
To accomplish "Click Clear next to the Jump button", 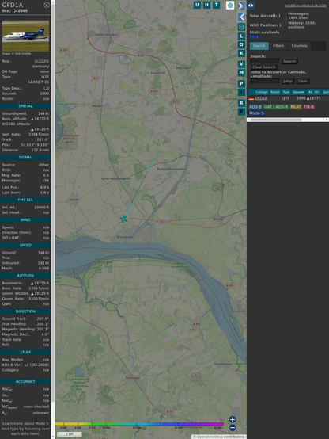I will click(302, 81).
